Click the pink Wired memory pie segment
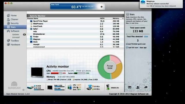This screenshot has width=185, height=104. [x=115, y=60]
